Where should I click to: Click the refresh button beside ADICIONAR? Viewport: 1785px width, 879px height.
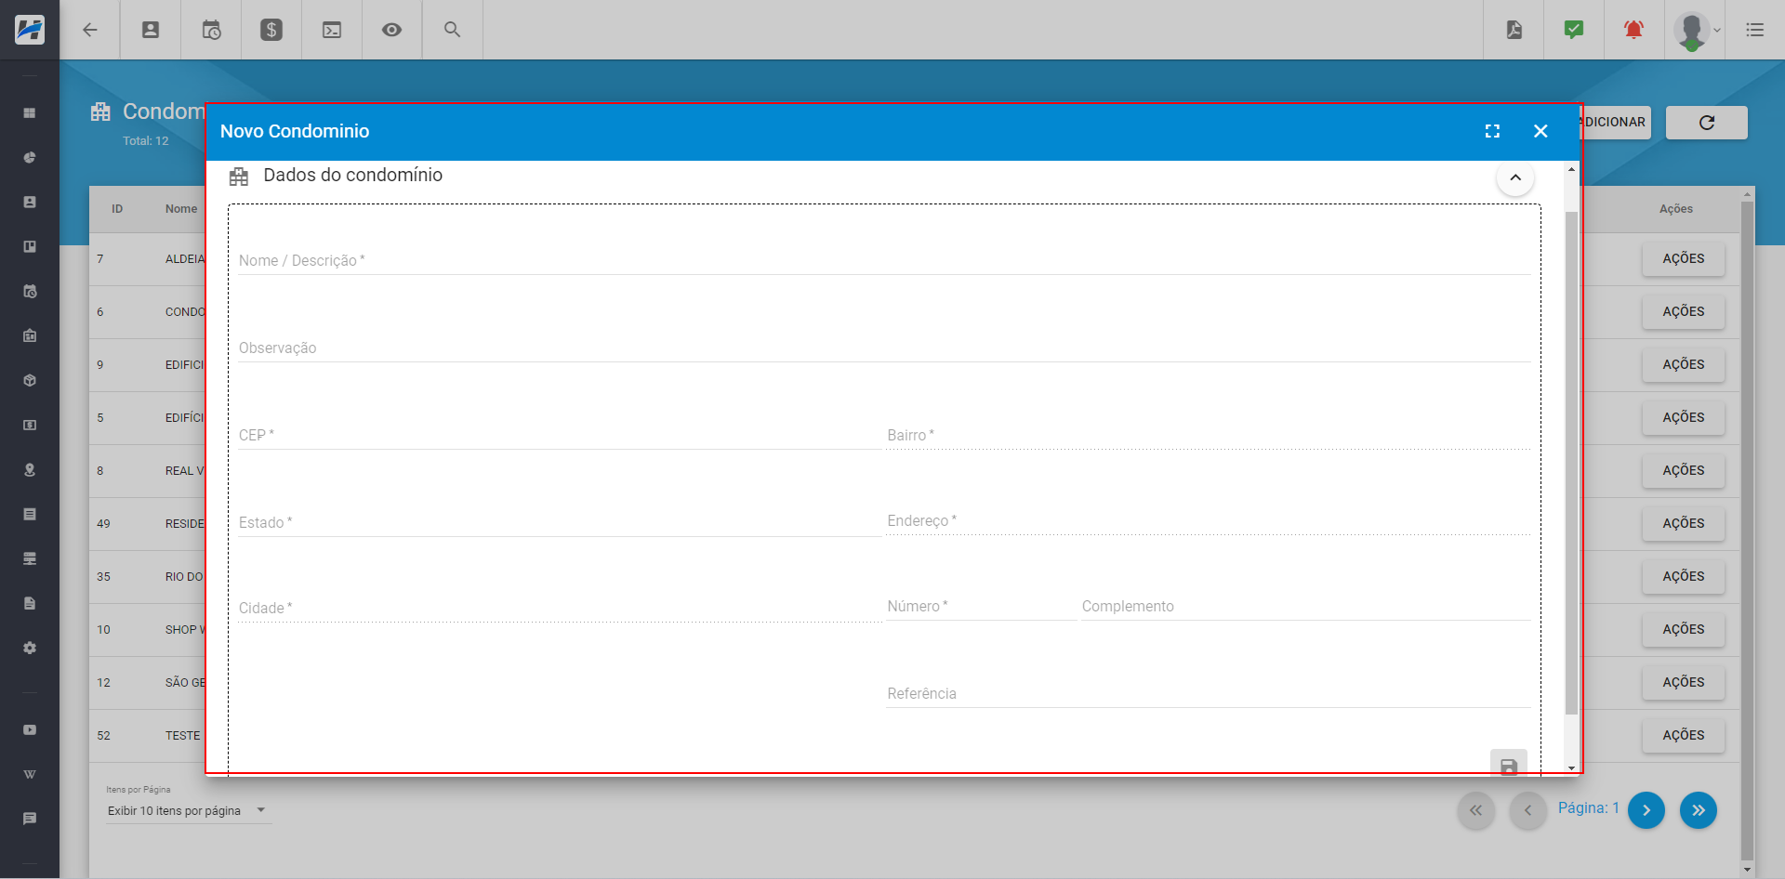(1707, 123)
